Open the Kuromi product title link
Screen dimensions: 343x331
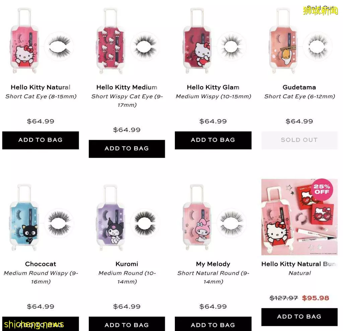tap(127, 264)
